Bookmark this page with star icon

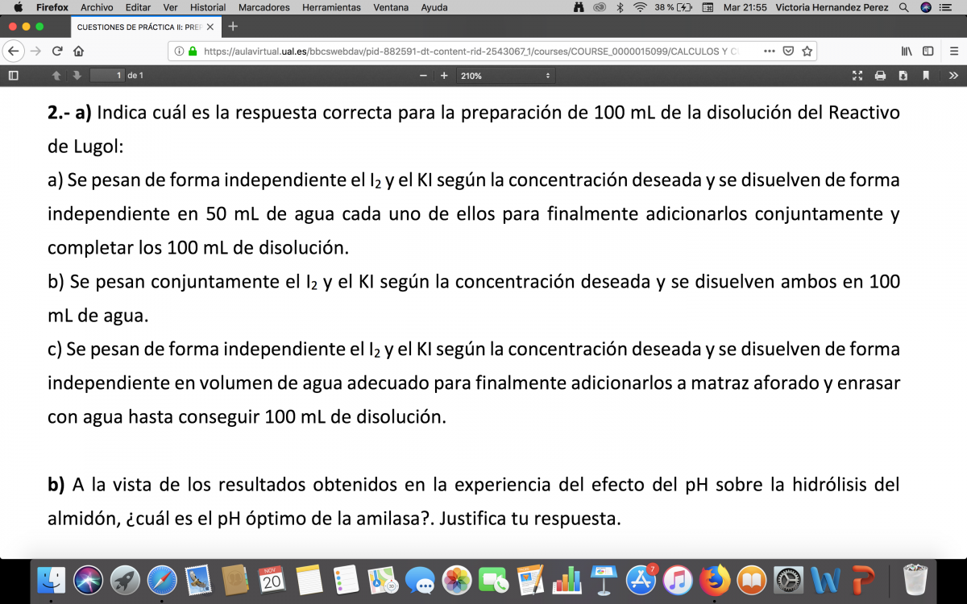(807, 52)
